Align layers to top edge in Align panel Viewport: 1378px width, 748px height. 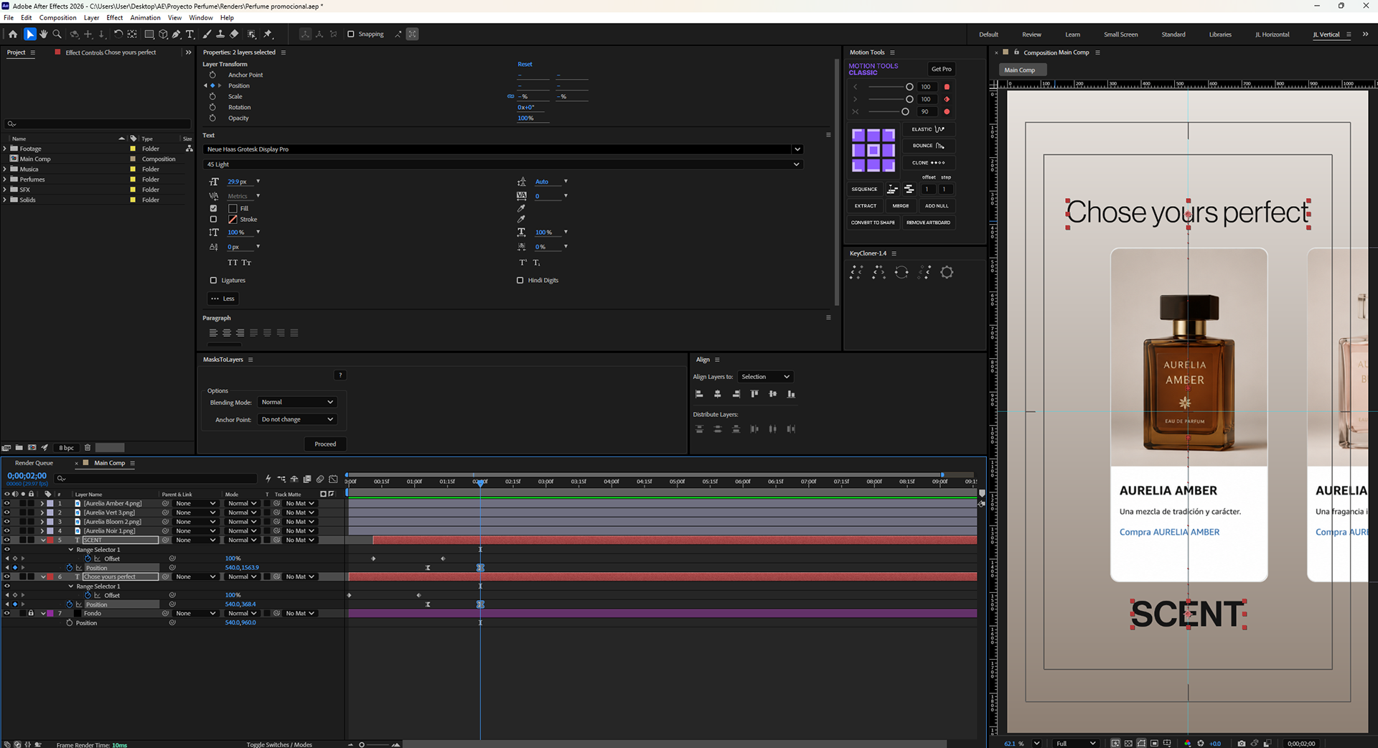[x=754, y=394]
